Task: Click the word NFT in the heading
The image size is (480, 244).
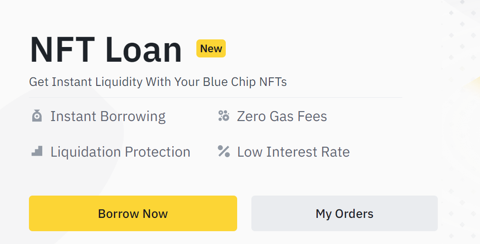Action: 63,50
